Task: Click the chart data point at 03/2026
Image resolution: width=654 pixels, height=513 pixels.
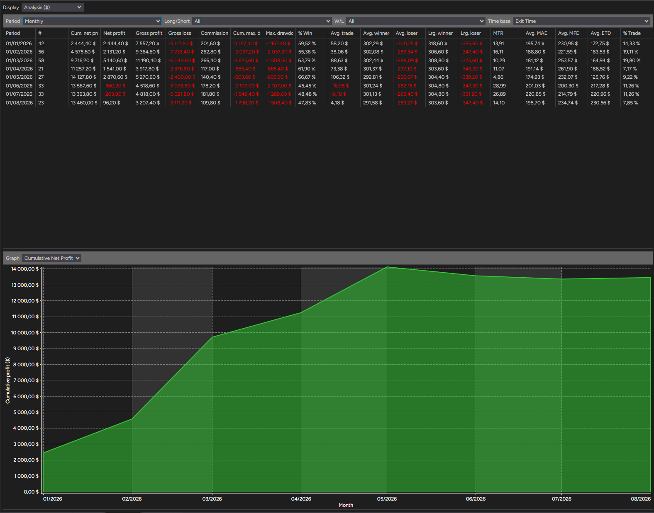Action: tap(212, 337)
